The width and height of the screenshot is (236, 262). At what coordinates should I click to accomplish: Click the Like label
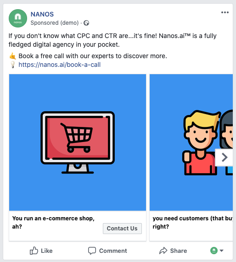(x=47, y=251)
